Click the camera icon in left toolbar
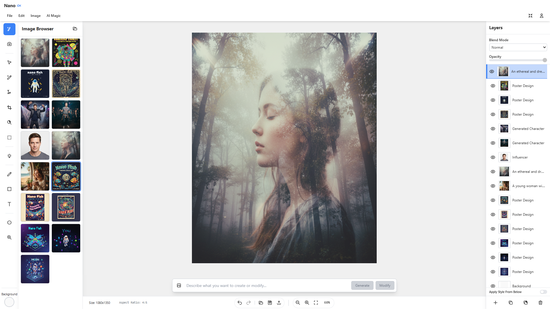The width and height of the screenshot is (550, 309). click(9, 44)
